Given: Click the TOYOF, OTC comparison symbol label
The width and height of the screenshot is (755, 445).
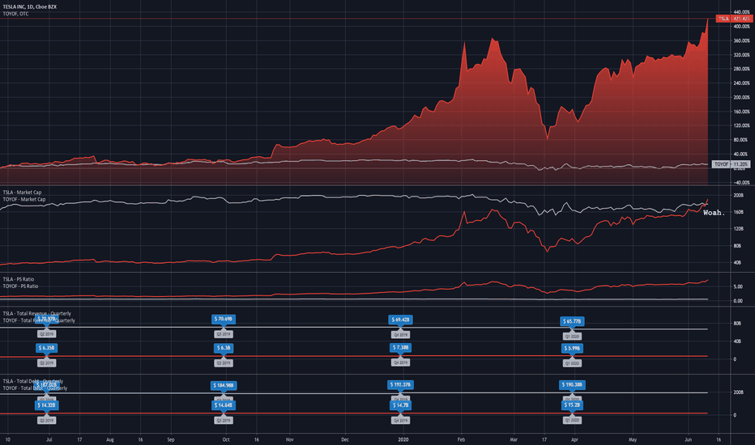Looking at the screenshot, I should [x=15, y=14].
